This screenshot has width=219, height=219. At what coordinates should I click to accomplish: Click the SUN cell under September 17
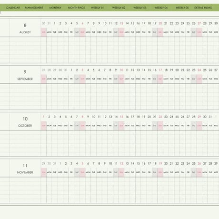[x=160, y=79]
